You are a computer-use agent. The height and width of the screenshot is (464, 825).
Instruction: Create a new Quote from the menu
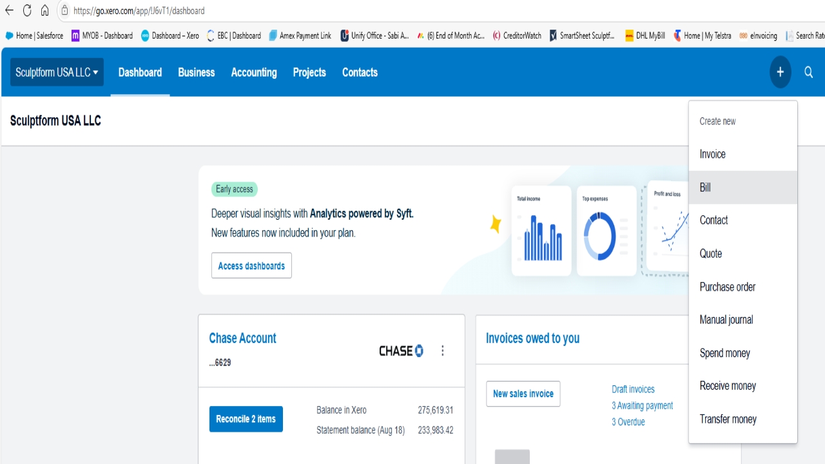click(743, 253)
